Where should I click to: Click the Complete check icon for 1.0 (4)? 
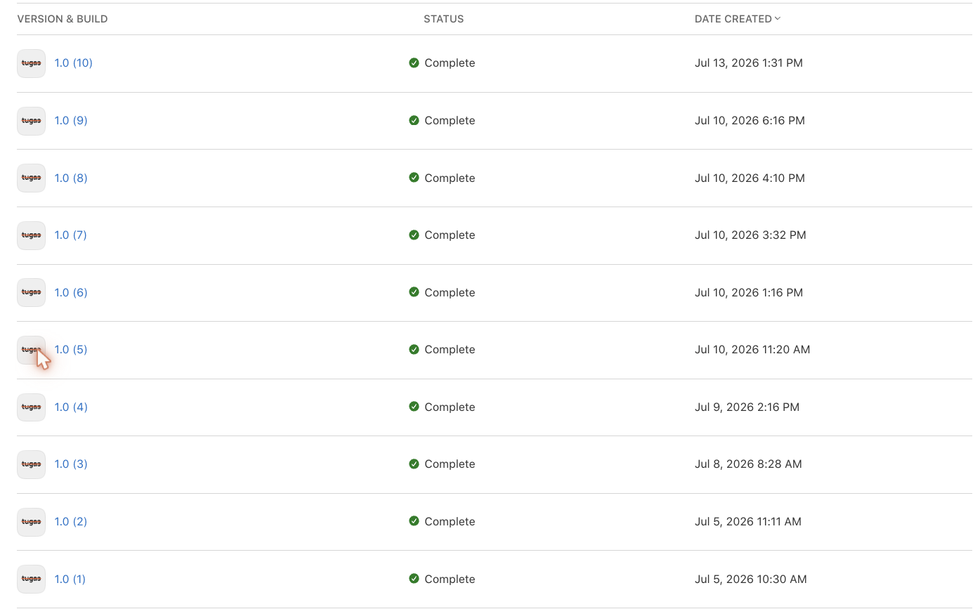[x=414, y=407]
